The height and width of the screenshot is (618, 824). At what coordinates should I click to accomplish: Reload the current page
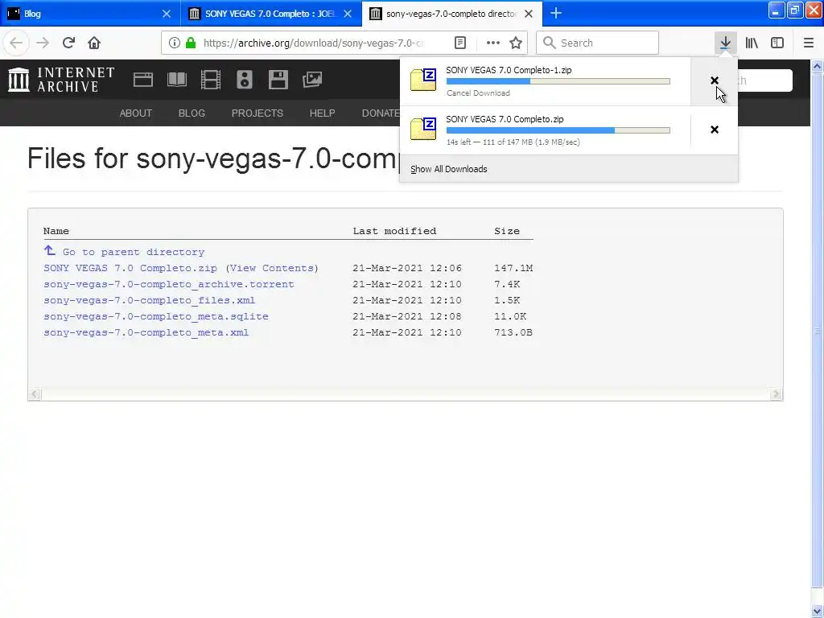pos(68,43)
